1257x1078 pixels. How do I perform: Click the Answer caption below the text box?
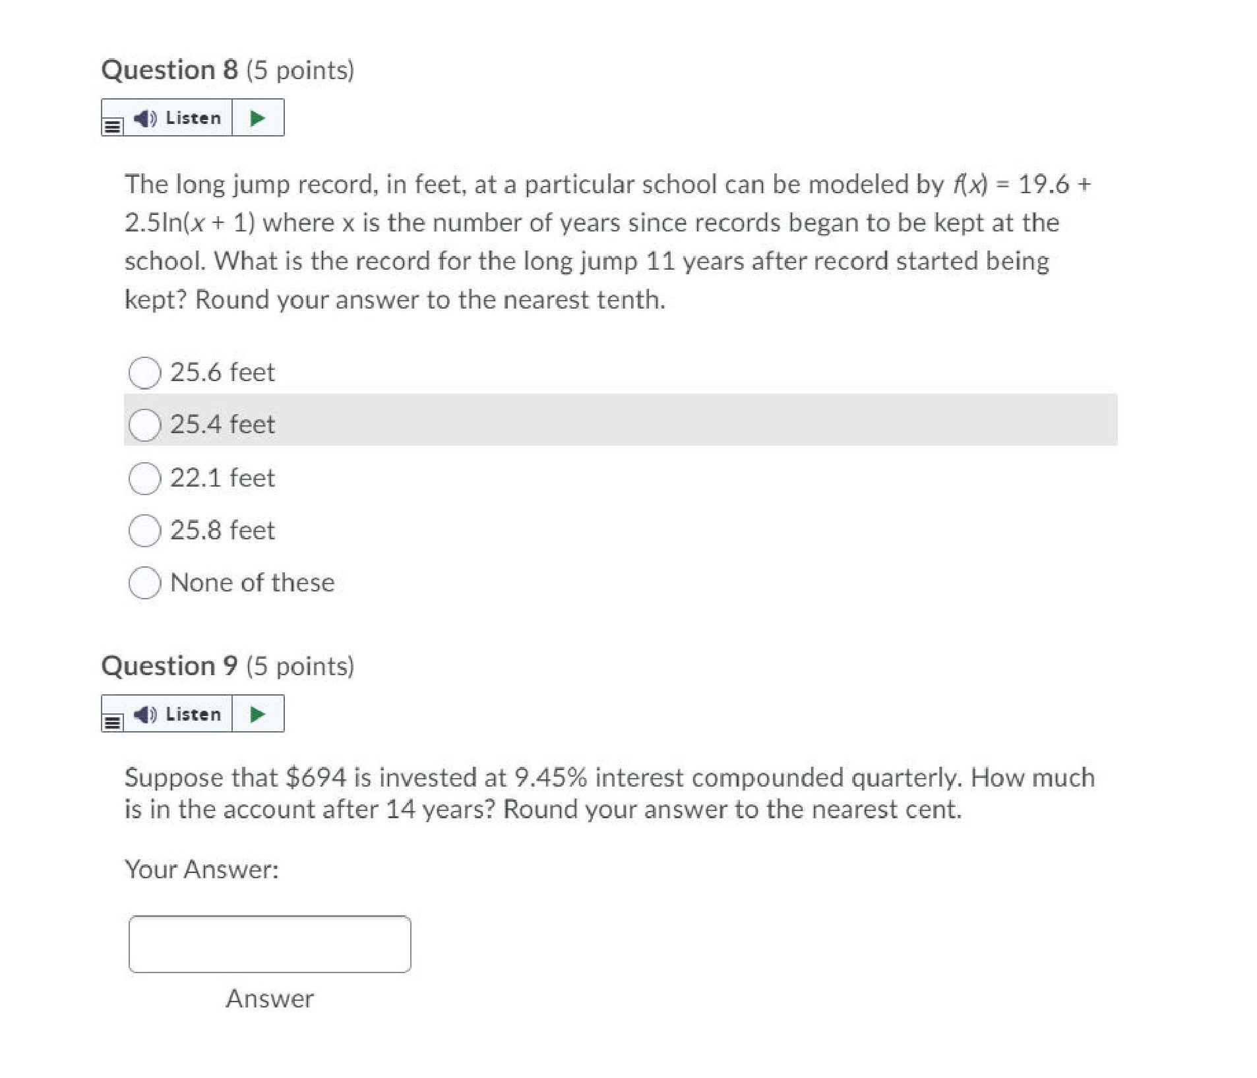click(270, 999)
